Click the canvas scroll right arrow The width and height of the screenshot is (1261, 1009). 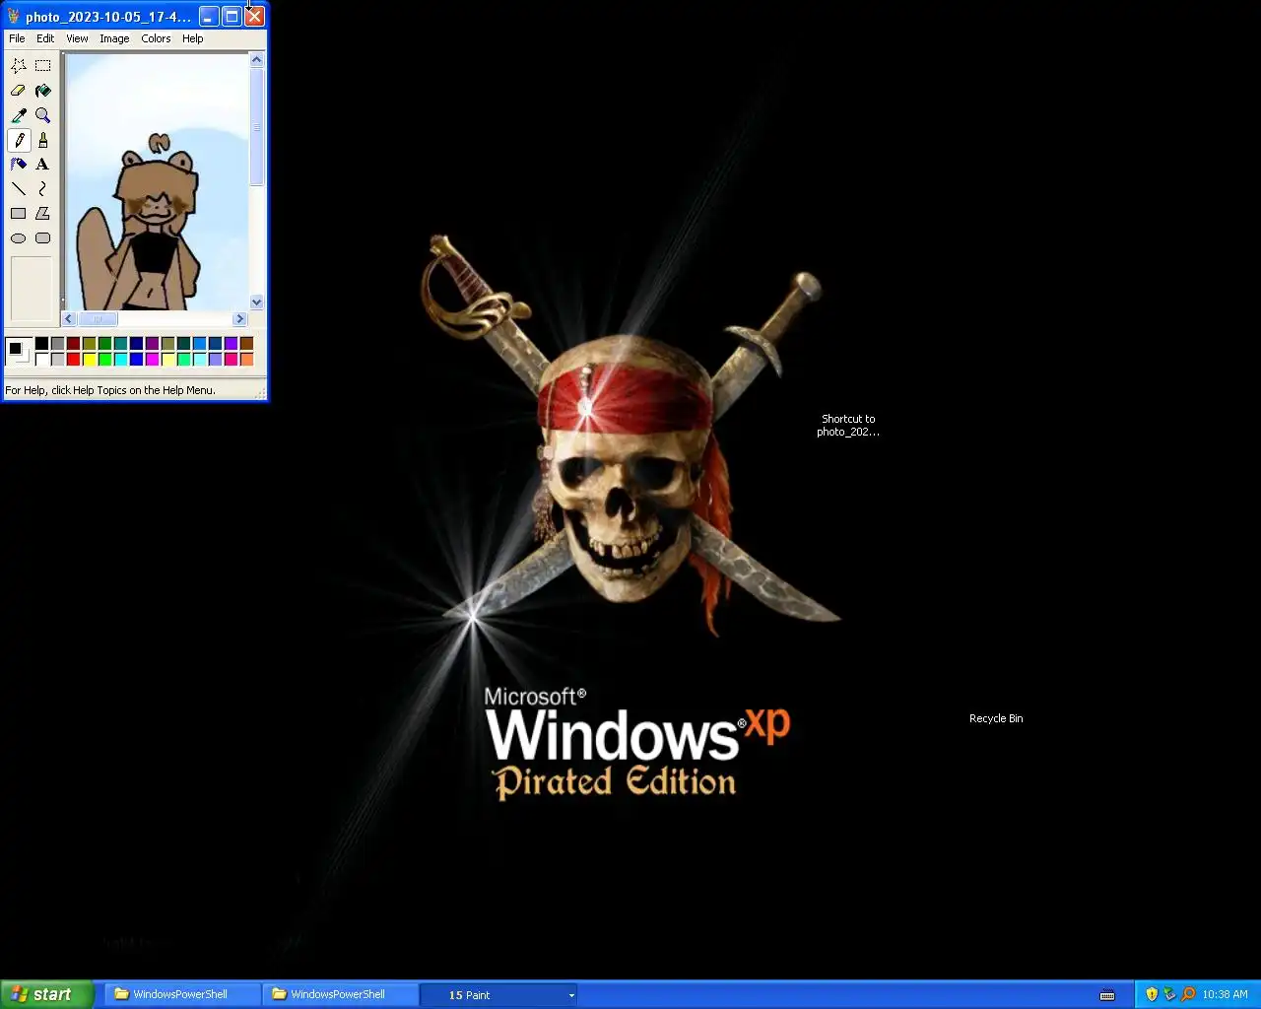pyautogui.click(x=239, y=318)
